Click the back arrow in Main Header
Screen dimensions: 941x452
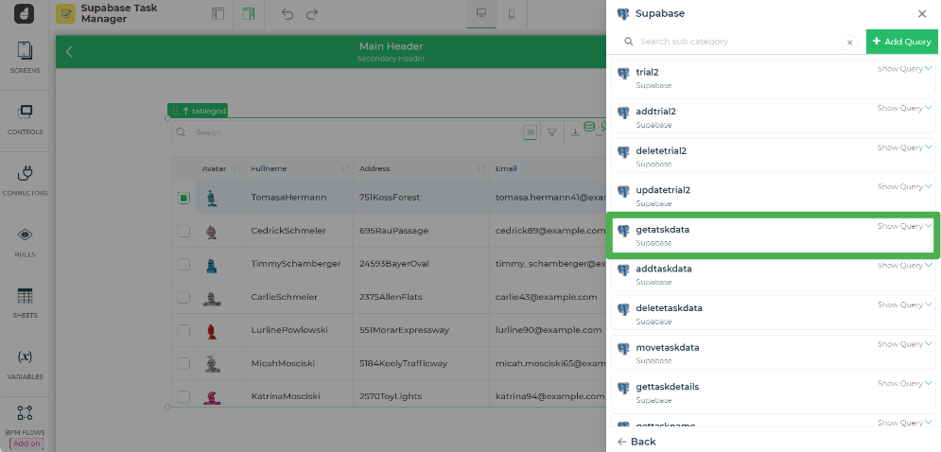click(x=69, y=52)
